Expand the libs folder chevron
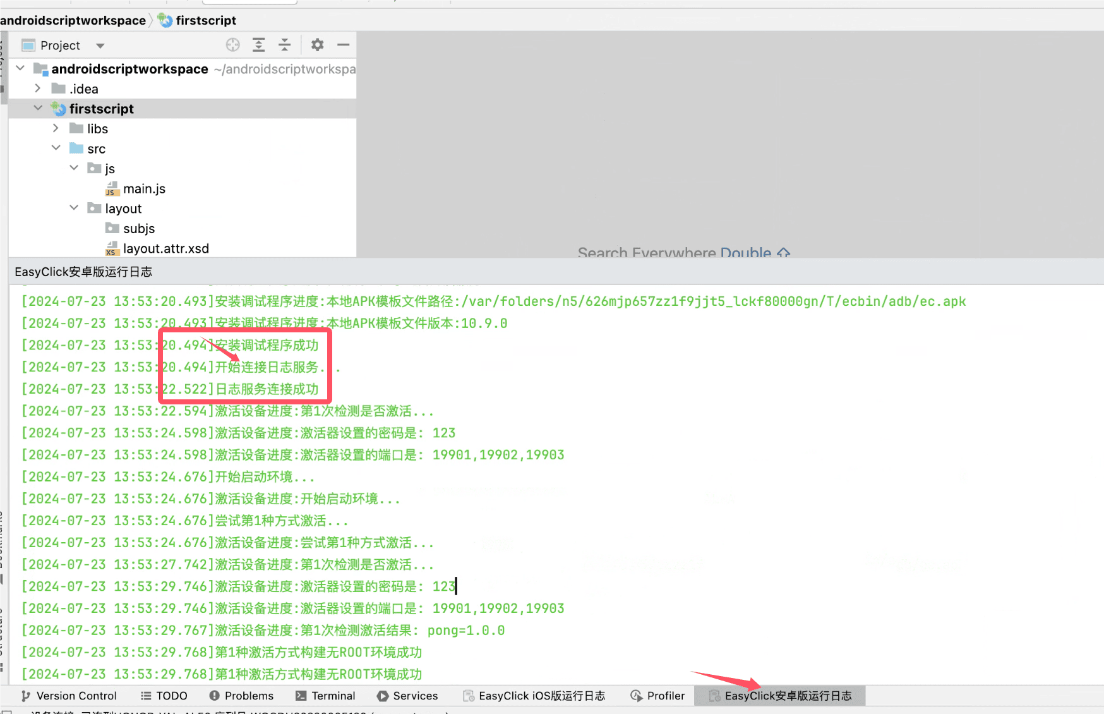This screenshot has height=714, width=1104. [56, 128]
